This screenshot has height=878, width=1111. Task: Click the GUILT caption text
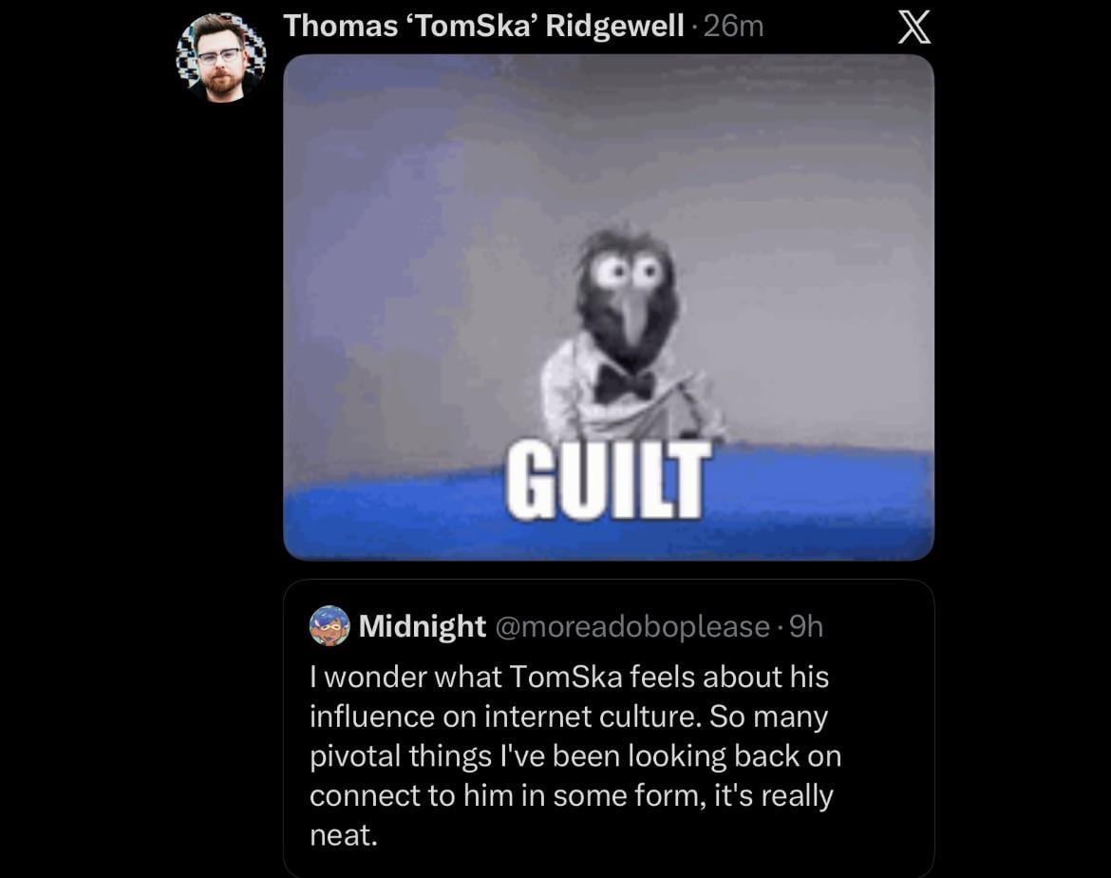(x=608, y=480)
